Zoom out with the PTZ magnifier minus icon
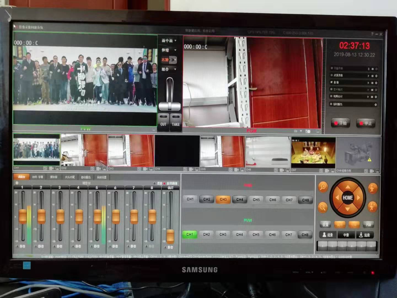Viewport: 397px width, 298px height. [323, 207]
